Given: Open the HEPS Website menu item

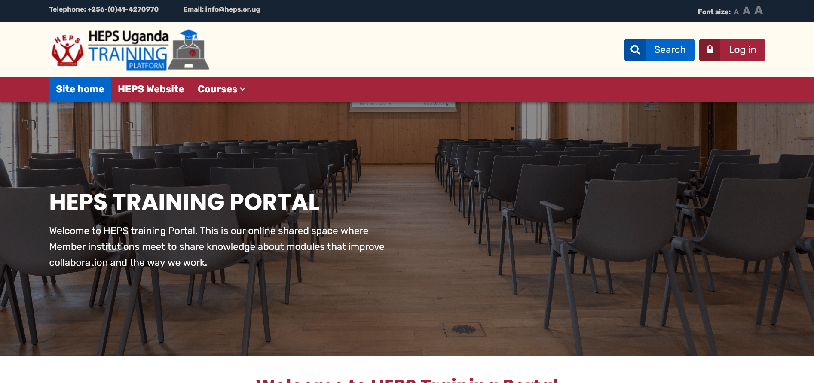Looking at the screenshot, I should (151, 89).
